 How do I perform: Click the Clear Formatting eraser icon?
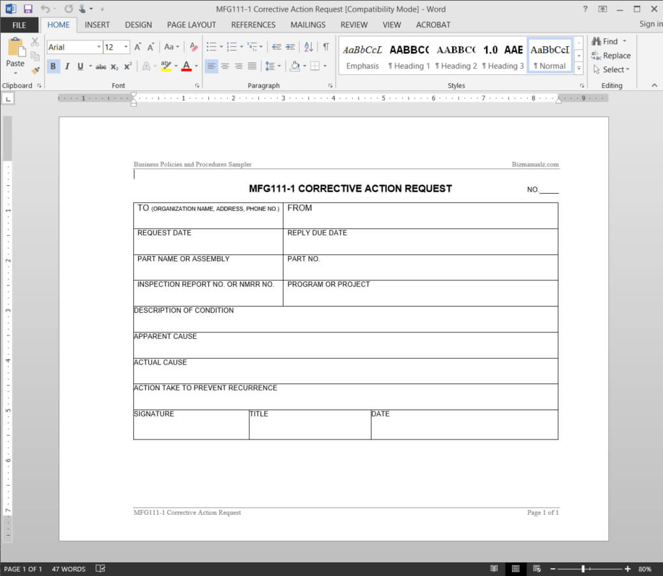(194, 47)
